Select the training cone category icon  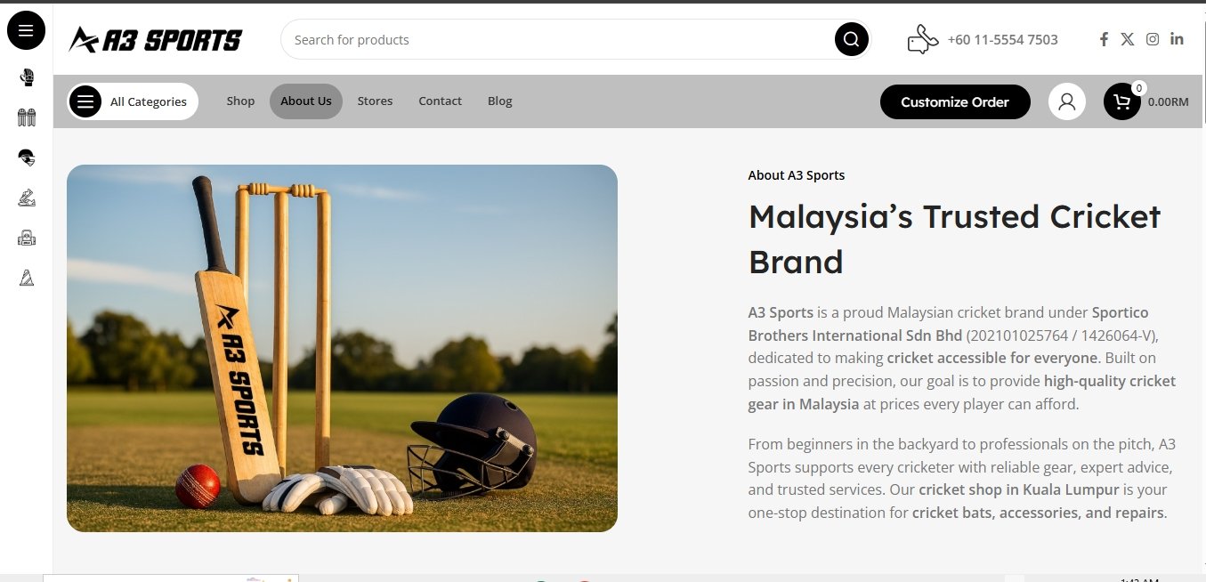[x=27, y=279]
